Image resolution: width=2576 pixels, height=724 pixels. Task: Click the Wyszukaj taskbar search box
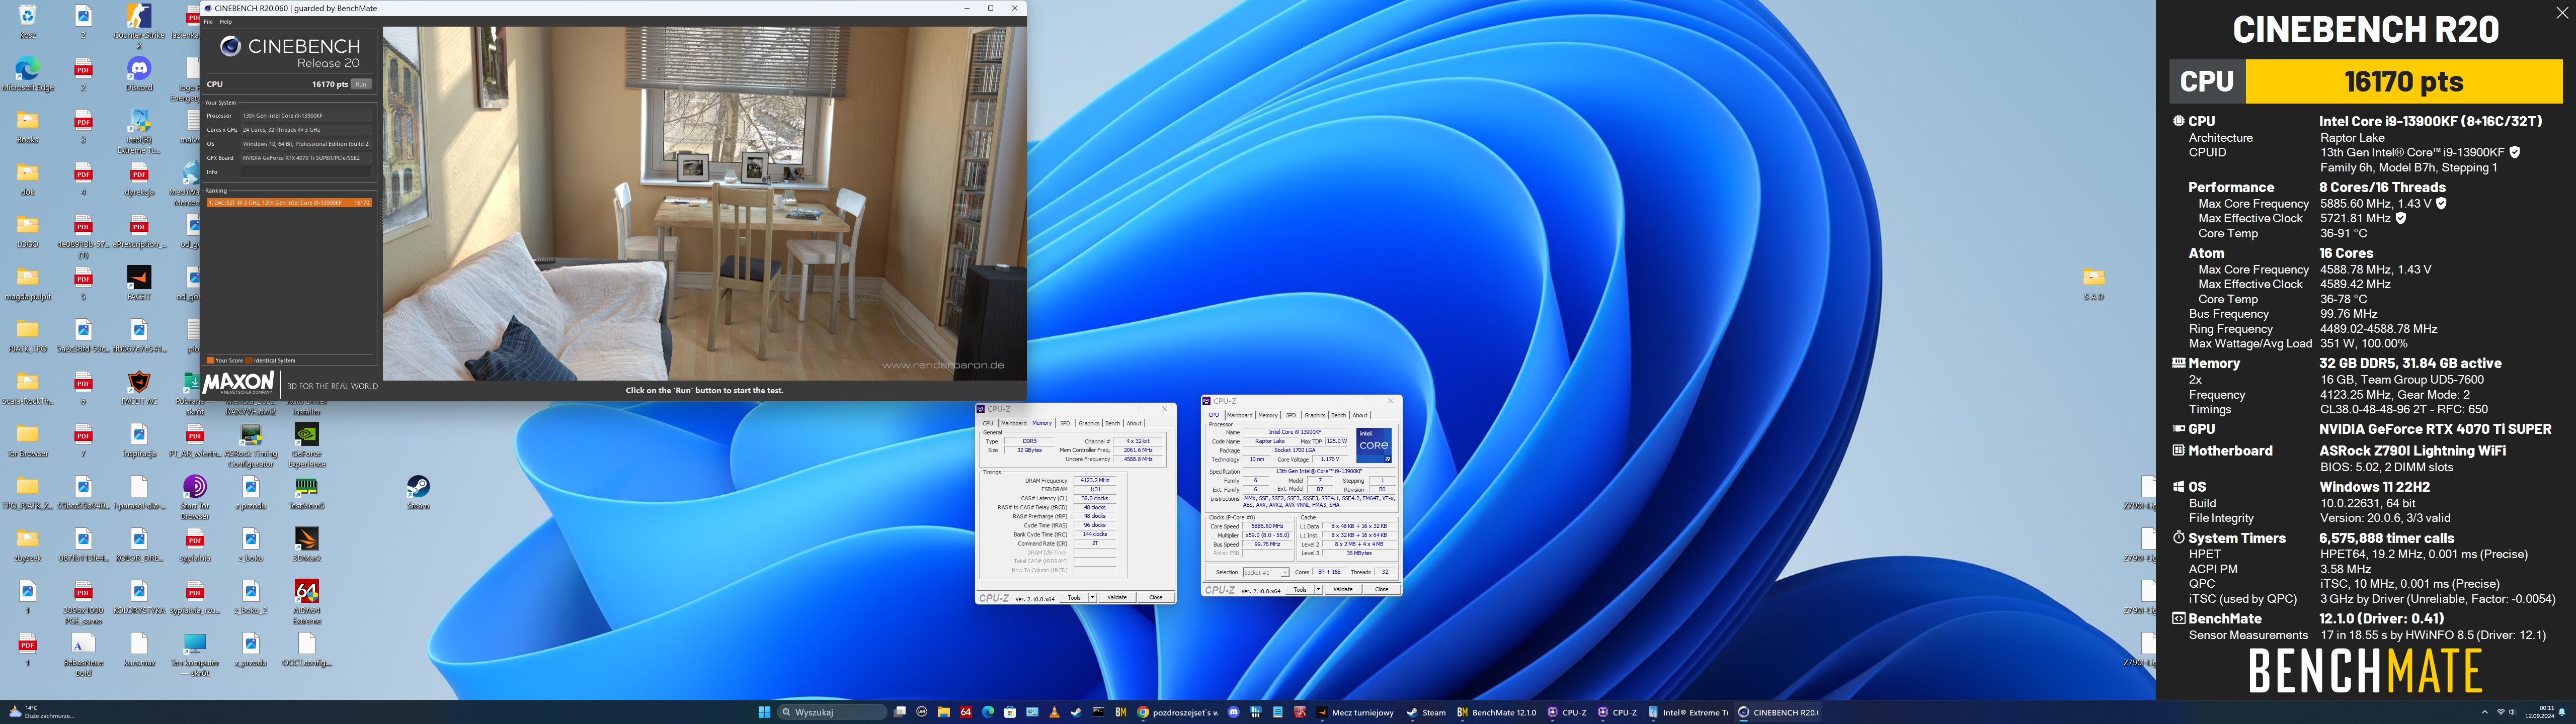tap(832, 712)
